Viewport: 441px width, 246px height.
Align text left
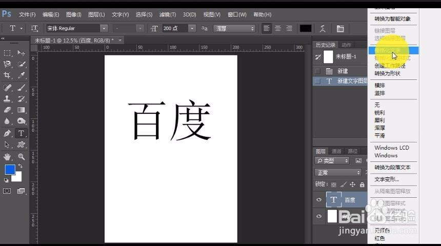click(266, 28)
